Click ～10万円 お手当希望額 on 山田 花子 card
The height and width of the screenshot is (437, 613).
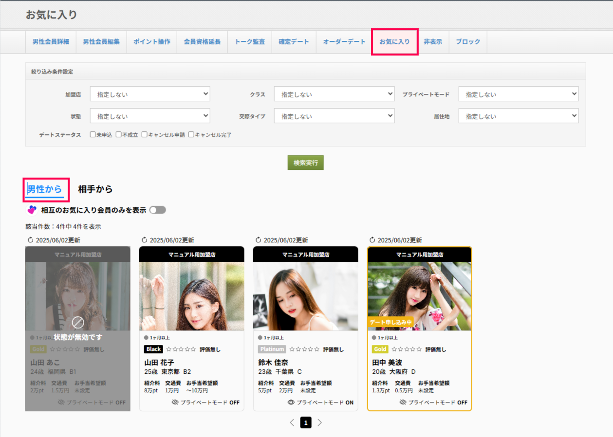pos(197,390)
